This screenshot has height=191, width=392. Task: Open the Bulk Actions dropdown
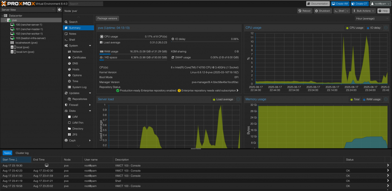pyautogui.click(x=364, y=11)
